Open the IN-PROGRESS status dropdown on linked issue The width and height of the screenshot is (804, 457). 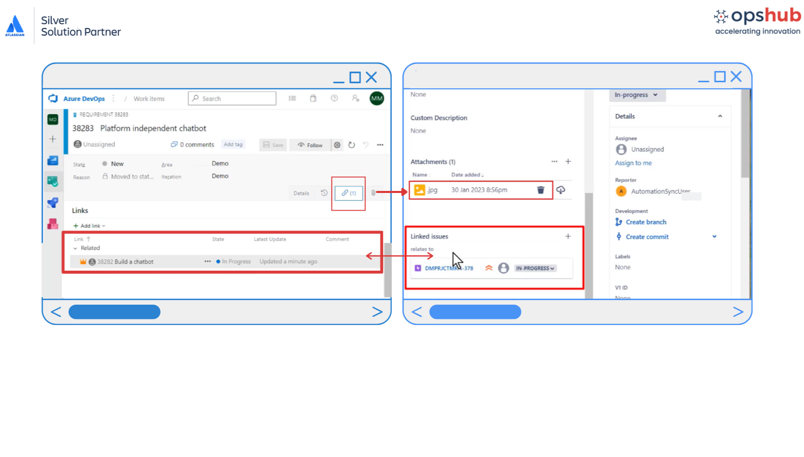(x=535, y=268)
